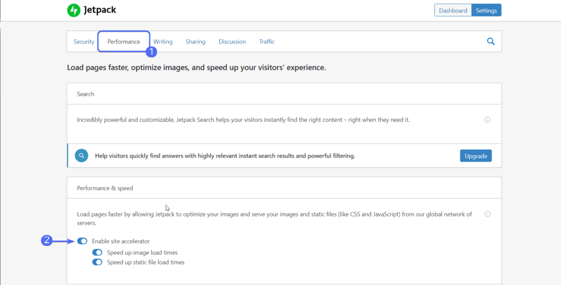The image size is (561, 285).
Task: Click 'Help visitors quickly find answers' banner text
Action: tap(225, 156)
